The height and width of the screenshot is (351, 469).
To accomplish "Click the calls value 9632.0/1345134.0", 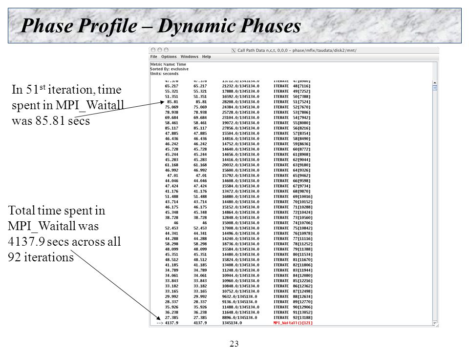I will (239, 297).
